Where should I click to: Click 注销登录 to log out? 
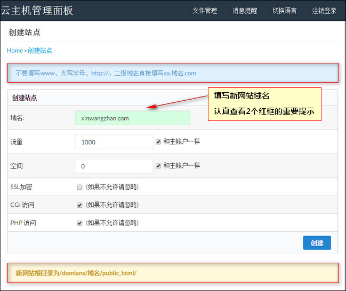(324, 11)
